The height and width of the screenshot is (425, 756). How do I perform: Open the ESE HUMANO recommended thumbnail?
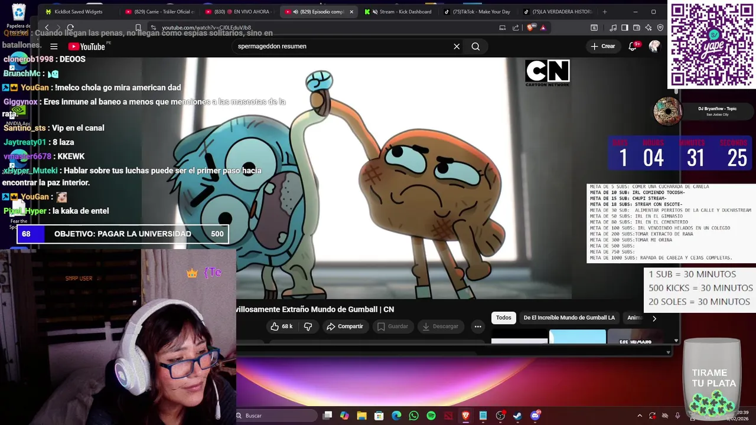coord(636,338)
